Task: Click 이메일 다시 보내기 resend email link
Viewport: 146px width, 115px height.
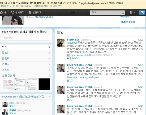Action: click(x=10, y=6)
